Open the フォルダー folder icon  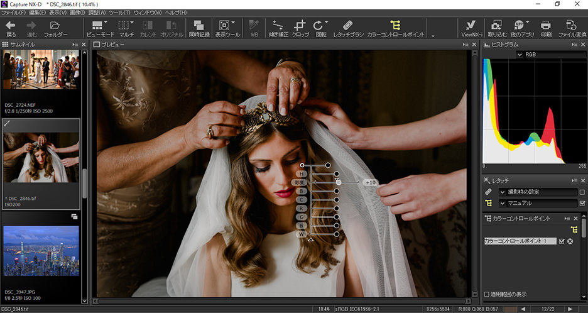pos(55,26)
